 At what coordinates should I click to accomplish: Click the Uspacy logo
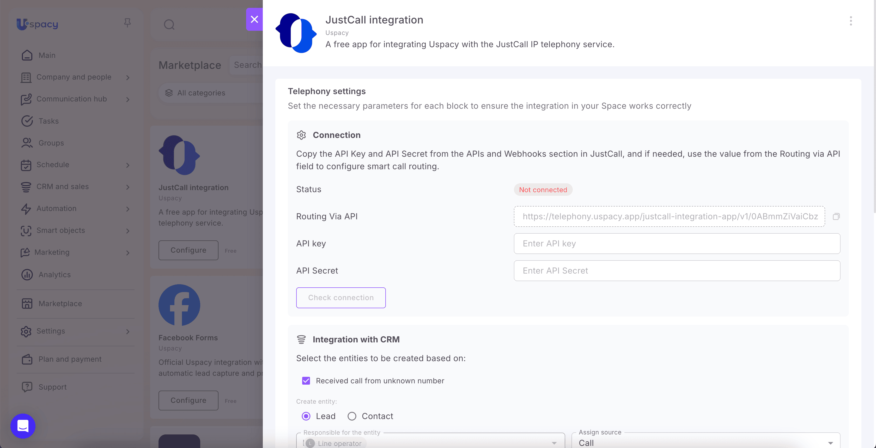[37, 24]
